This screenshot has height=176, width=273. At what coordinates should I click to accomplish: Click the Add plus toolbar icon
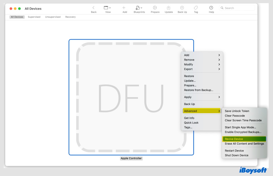(124, 8)
